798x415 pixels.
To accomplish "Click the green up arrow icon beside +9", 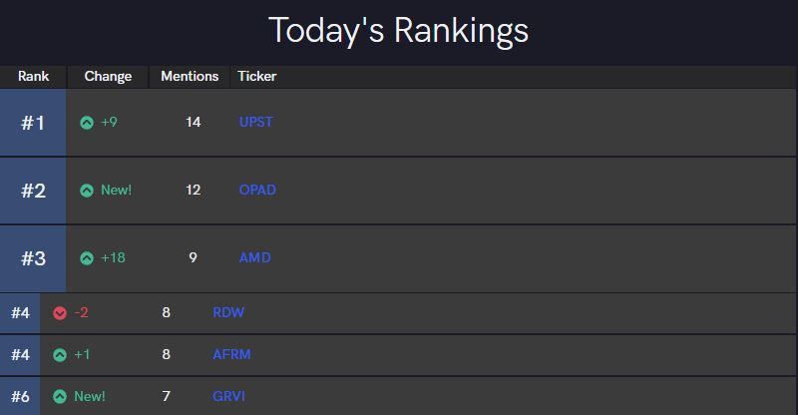I will coord(87,123).
